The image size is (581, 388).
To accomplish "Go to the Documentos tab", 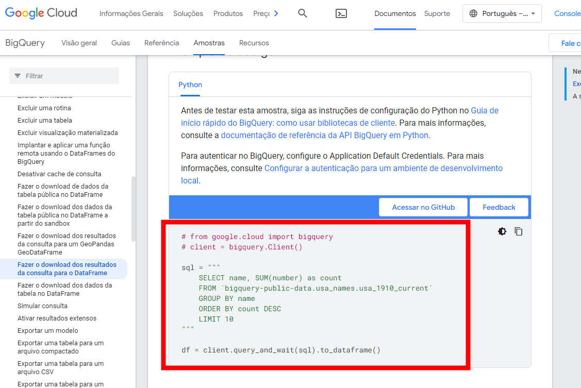I will 395,14.
